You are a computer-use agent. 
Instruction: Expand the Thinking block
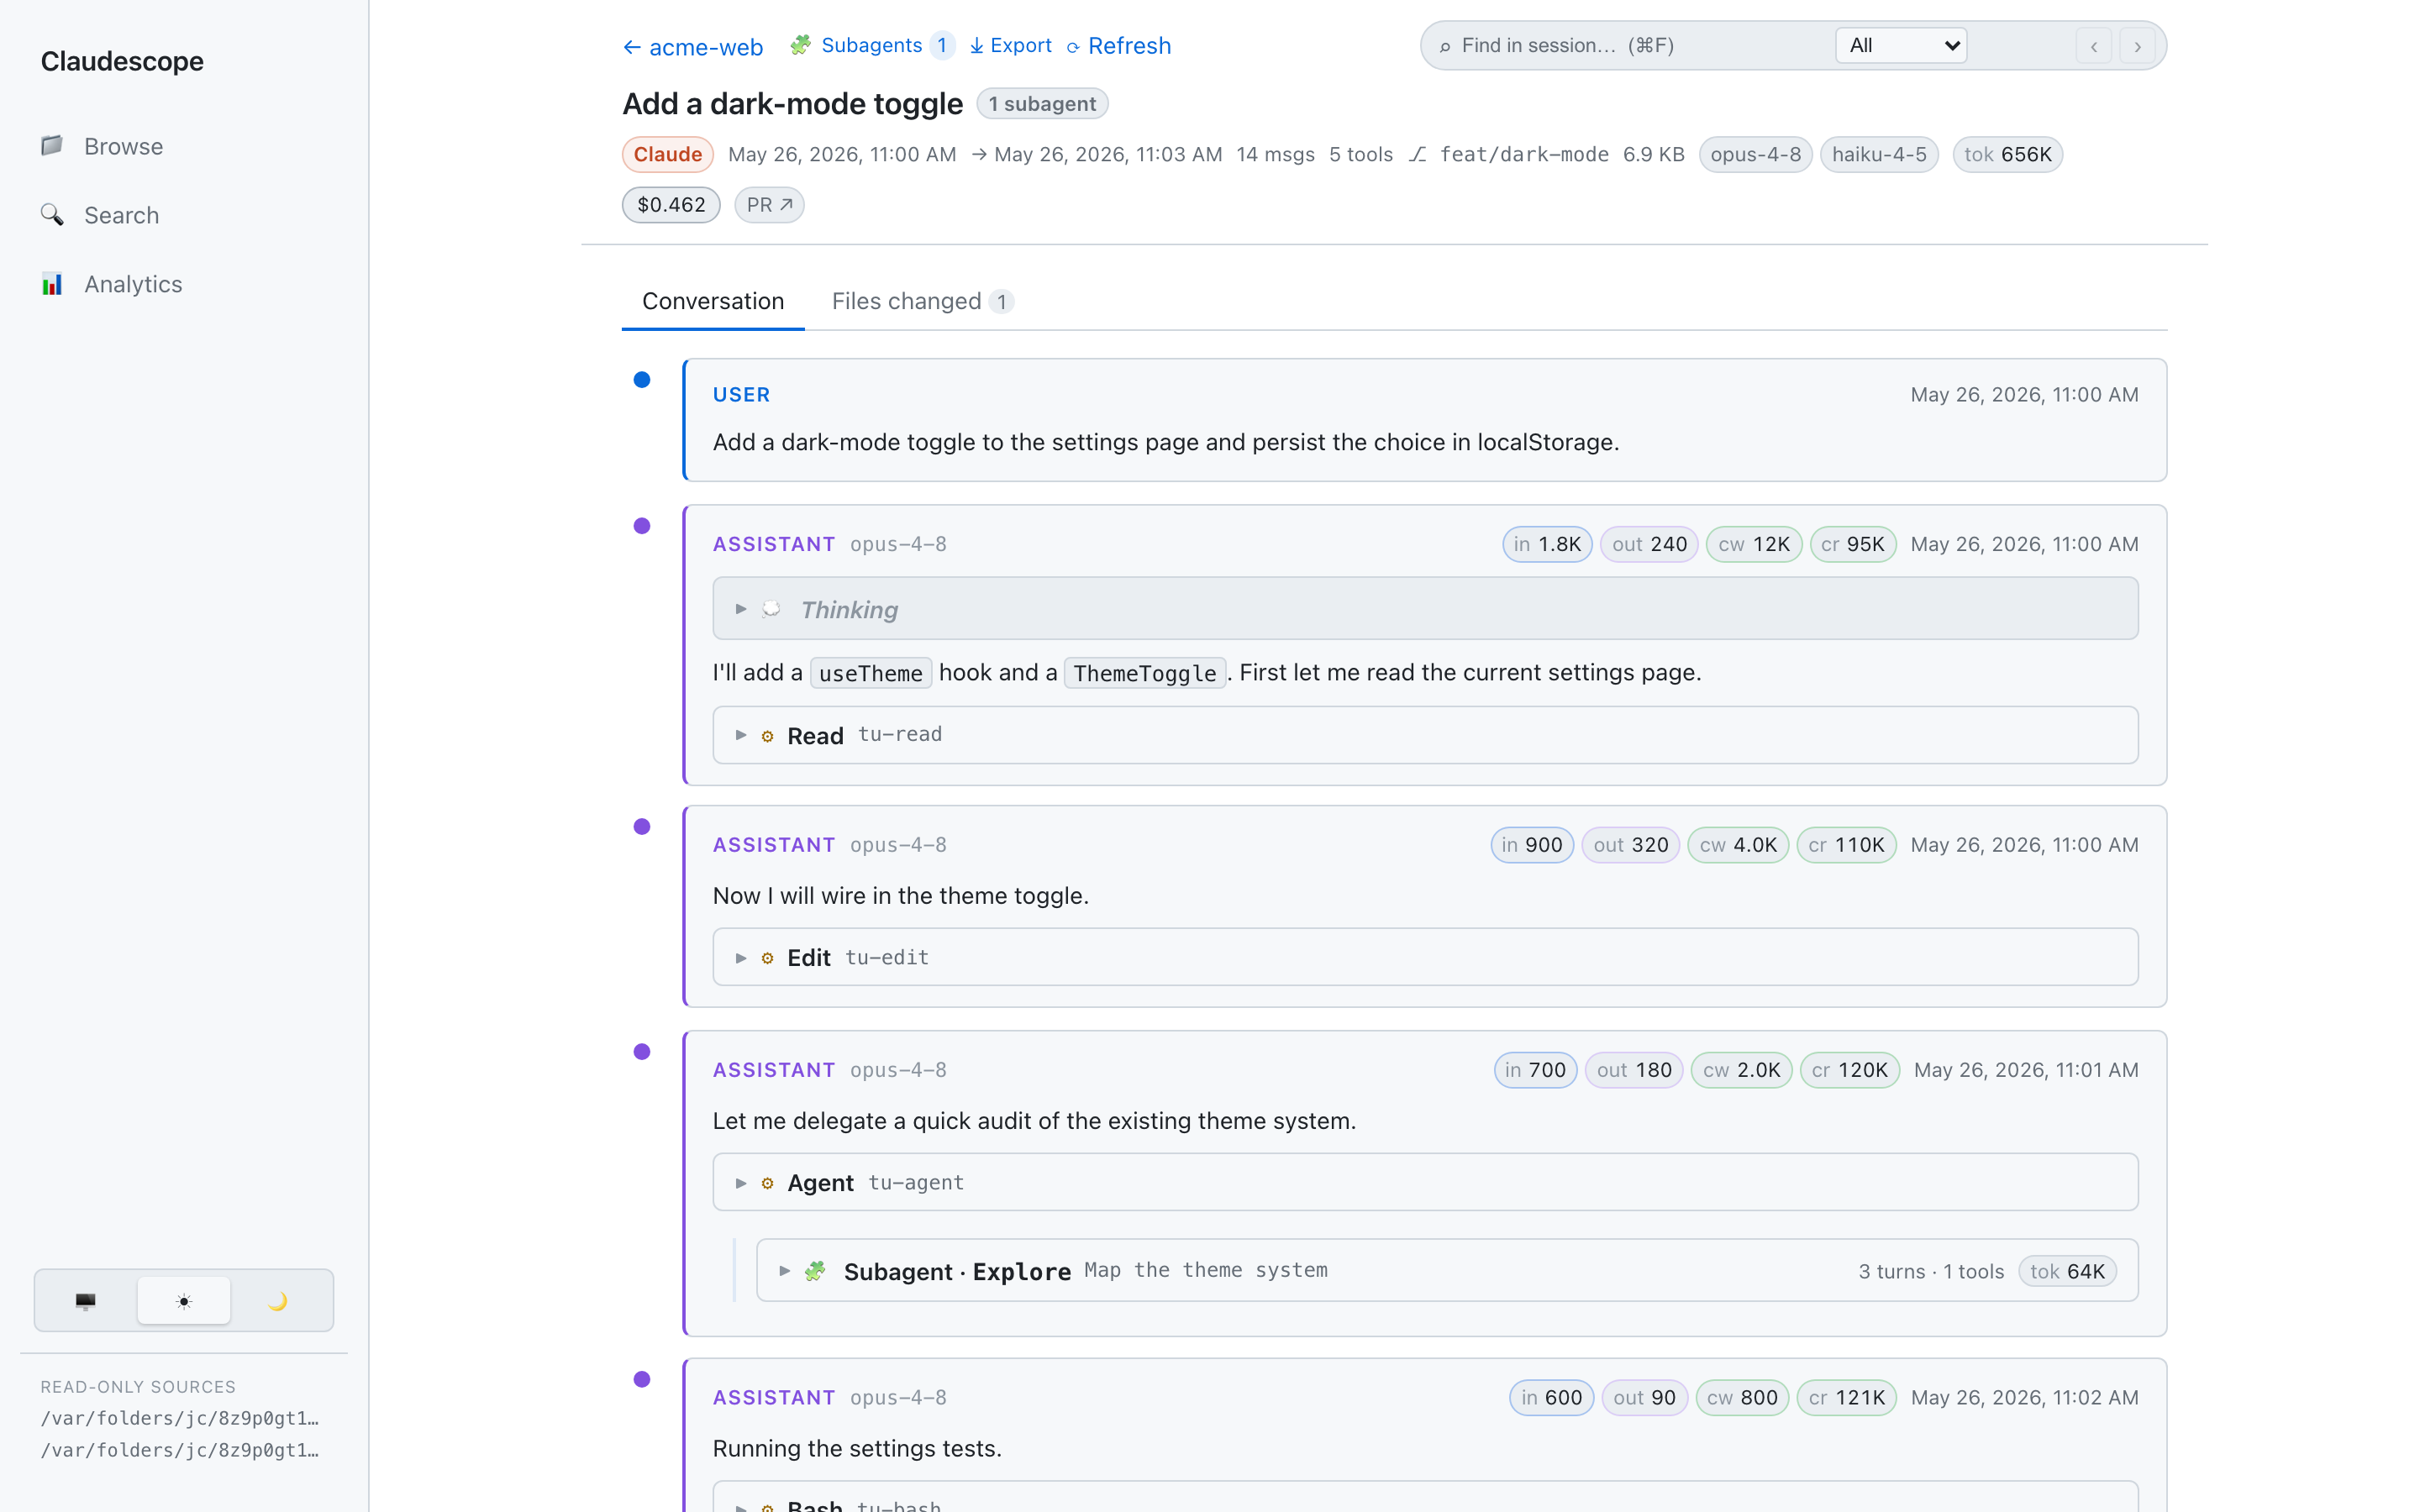1425,609
